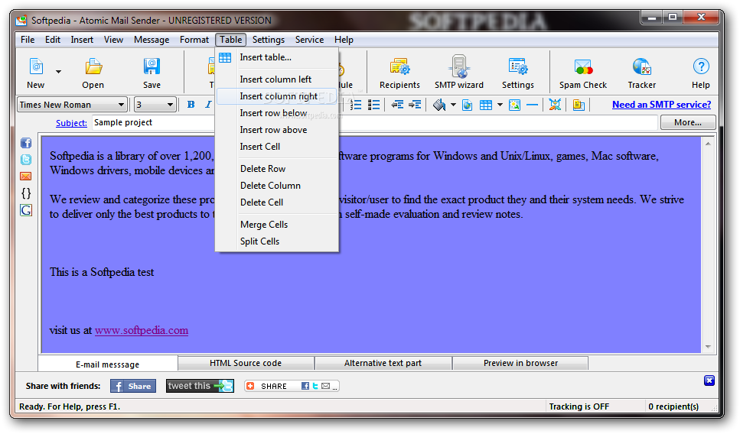Choose Insert row below
The image size is (740, 434).
(277, 113)
